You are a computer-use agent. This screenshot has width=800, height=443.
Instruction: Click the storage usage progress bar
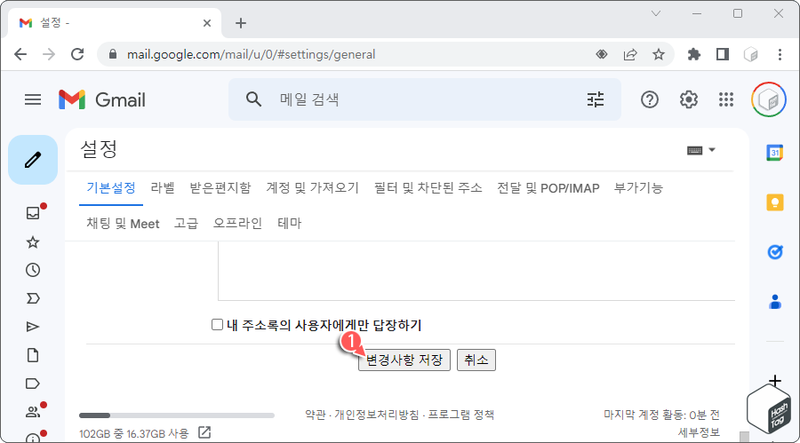click(x=177, y=415)
